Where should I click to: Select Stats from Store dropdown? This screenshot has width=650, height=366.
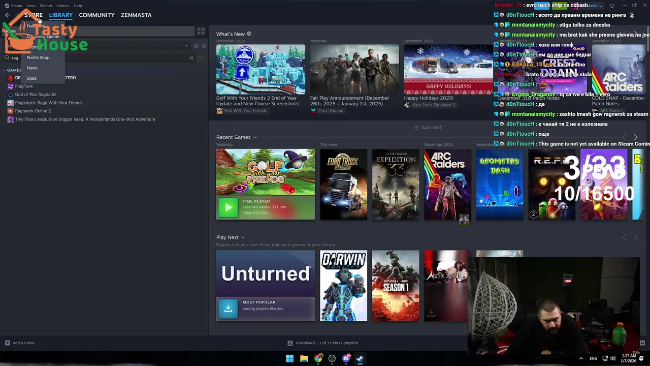tap(31, 78)
